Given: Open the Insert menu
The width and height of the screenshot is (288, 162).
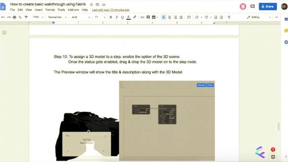Looking at the screenshot, I should (x=39, y=10).
